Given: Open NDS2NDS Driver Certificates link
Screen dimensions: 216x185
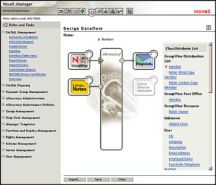Looking at the screenshot, I should [x=27, y=74].
